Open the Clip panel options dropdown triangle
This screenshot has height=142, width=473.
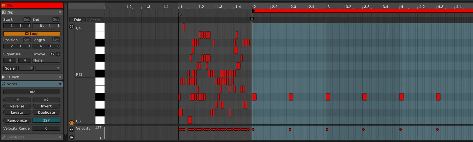tap(60, 12)
